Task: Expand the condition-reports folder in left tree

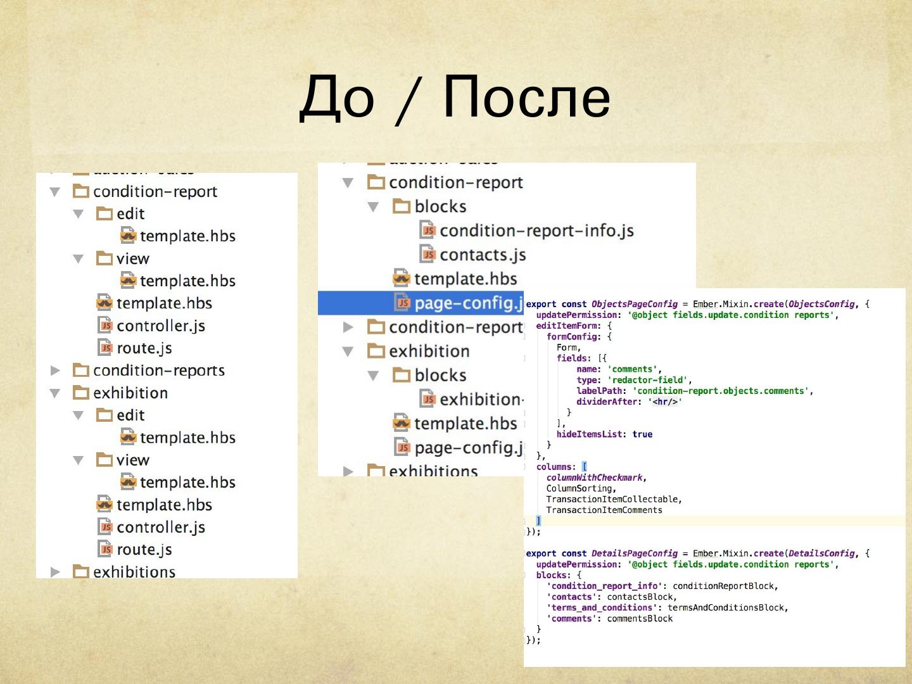Action: click(x=55, y=370)
